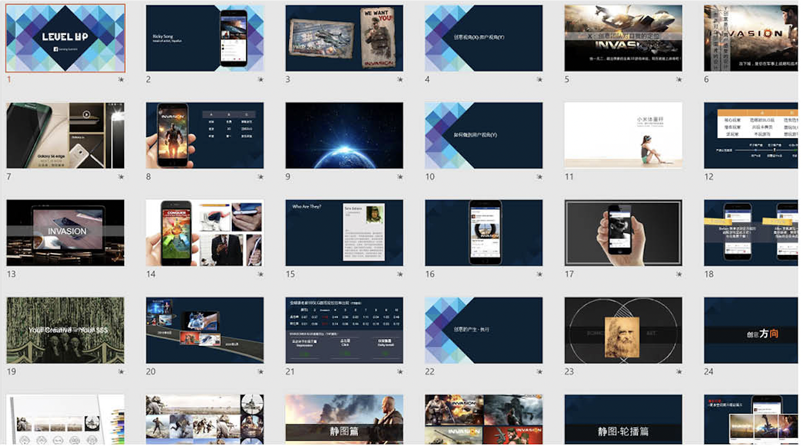This screenshot has height=446, width=803.
Task: Select slide 8 hand-held INVASION phone thumbnail
Action: pyautogui.click(x=205, y=135)
